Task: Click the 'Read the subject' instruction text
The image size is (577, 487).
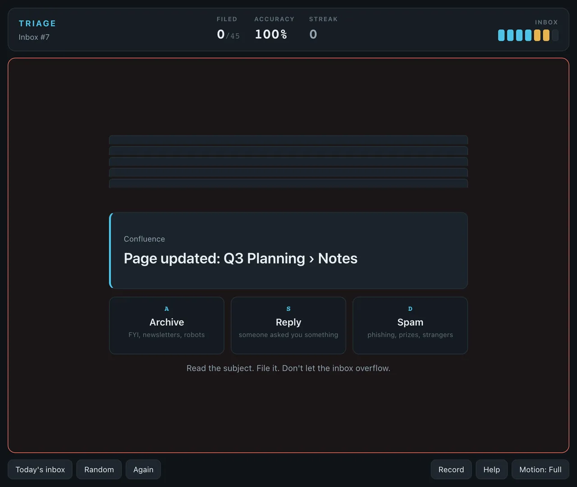Action: point(288,368)
